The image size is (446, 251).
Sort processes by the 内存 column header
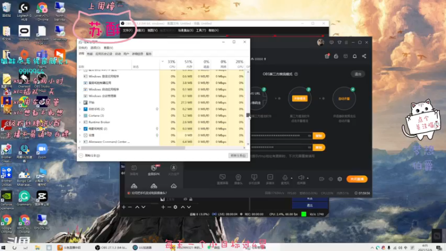[185, 64]
